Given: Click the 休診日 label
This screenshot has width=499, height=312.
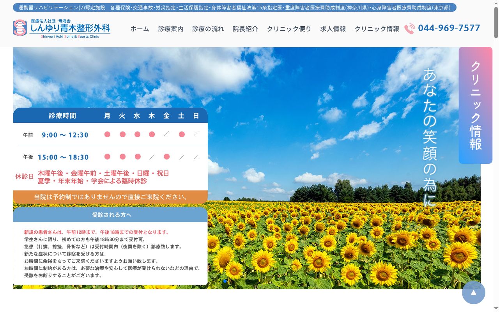Looking at the screenshot, I should click(25, 176).
